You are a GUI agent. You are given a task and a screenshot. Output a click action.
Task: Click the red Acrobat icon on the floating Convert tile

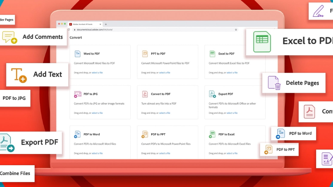(x=309, y=112)
